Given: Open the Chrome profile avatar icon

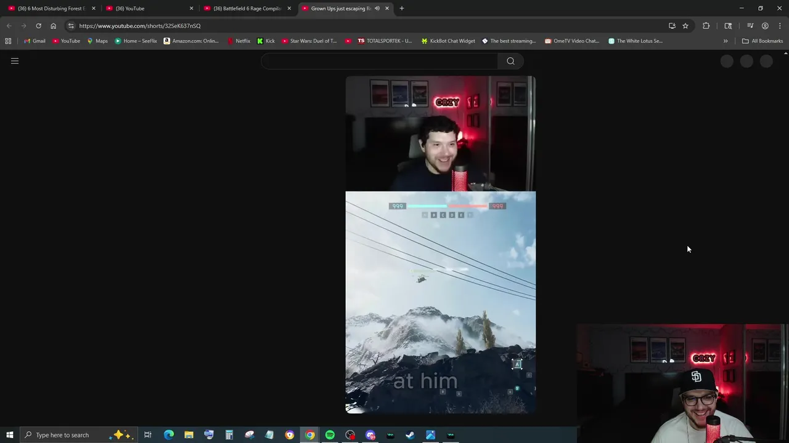Looking at the screenshot, I should tap(765, 26).
